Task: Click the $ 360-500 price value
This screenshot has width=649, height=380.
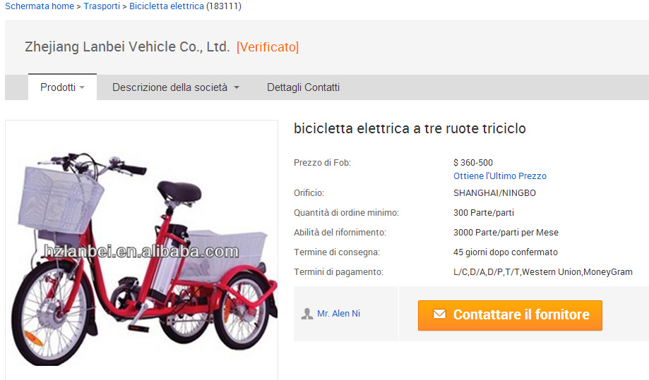Action: (473, 163)
